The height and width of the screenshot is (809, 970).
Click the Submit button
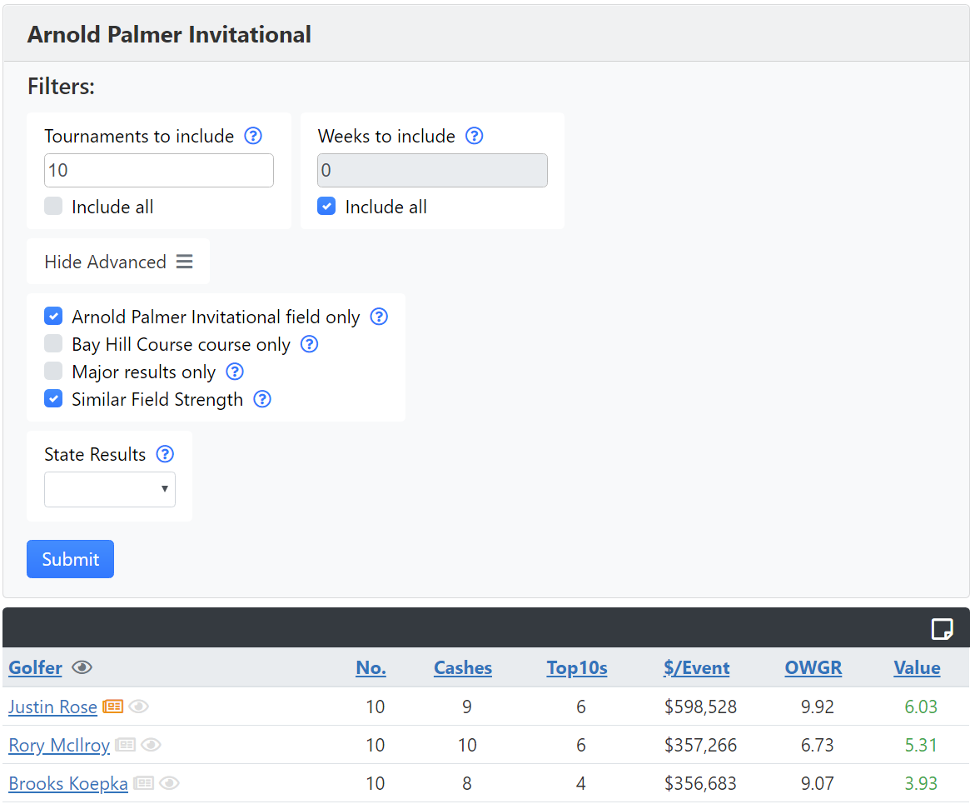(x=71, y=559)
